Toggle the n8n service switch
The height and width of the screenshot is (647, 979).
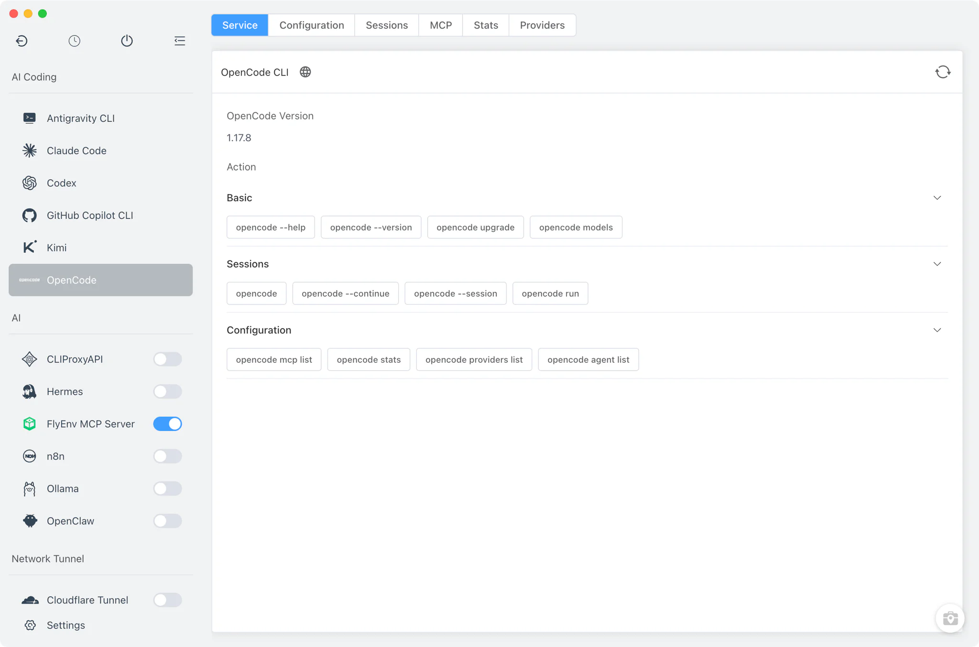coord(167,456)
